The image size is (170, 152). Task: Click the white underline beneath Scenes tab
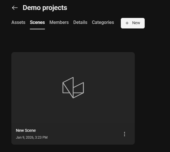pos(37,29)
